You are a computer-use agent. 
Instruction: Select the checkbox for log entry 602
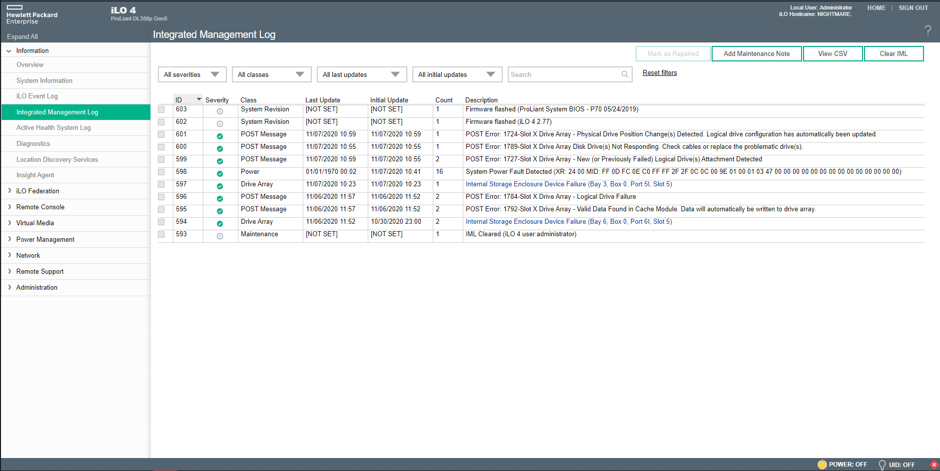coord(161,122)
